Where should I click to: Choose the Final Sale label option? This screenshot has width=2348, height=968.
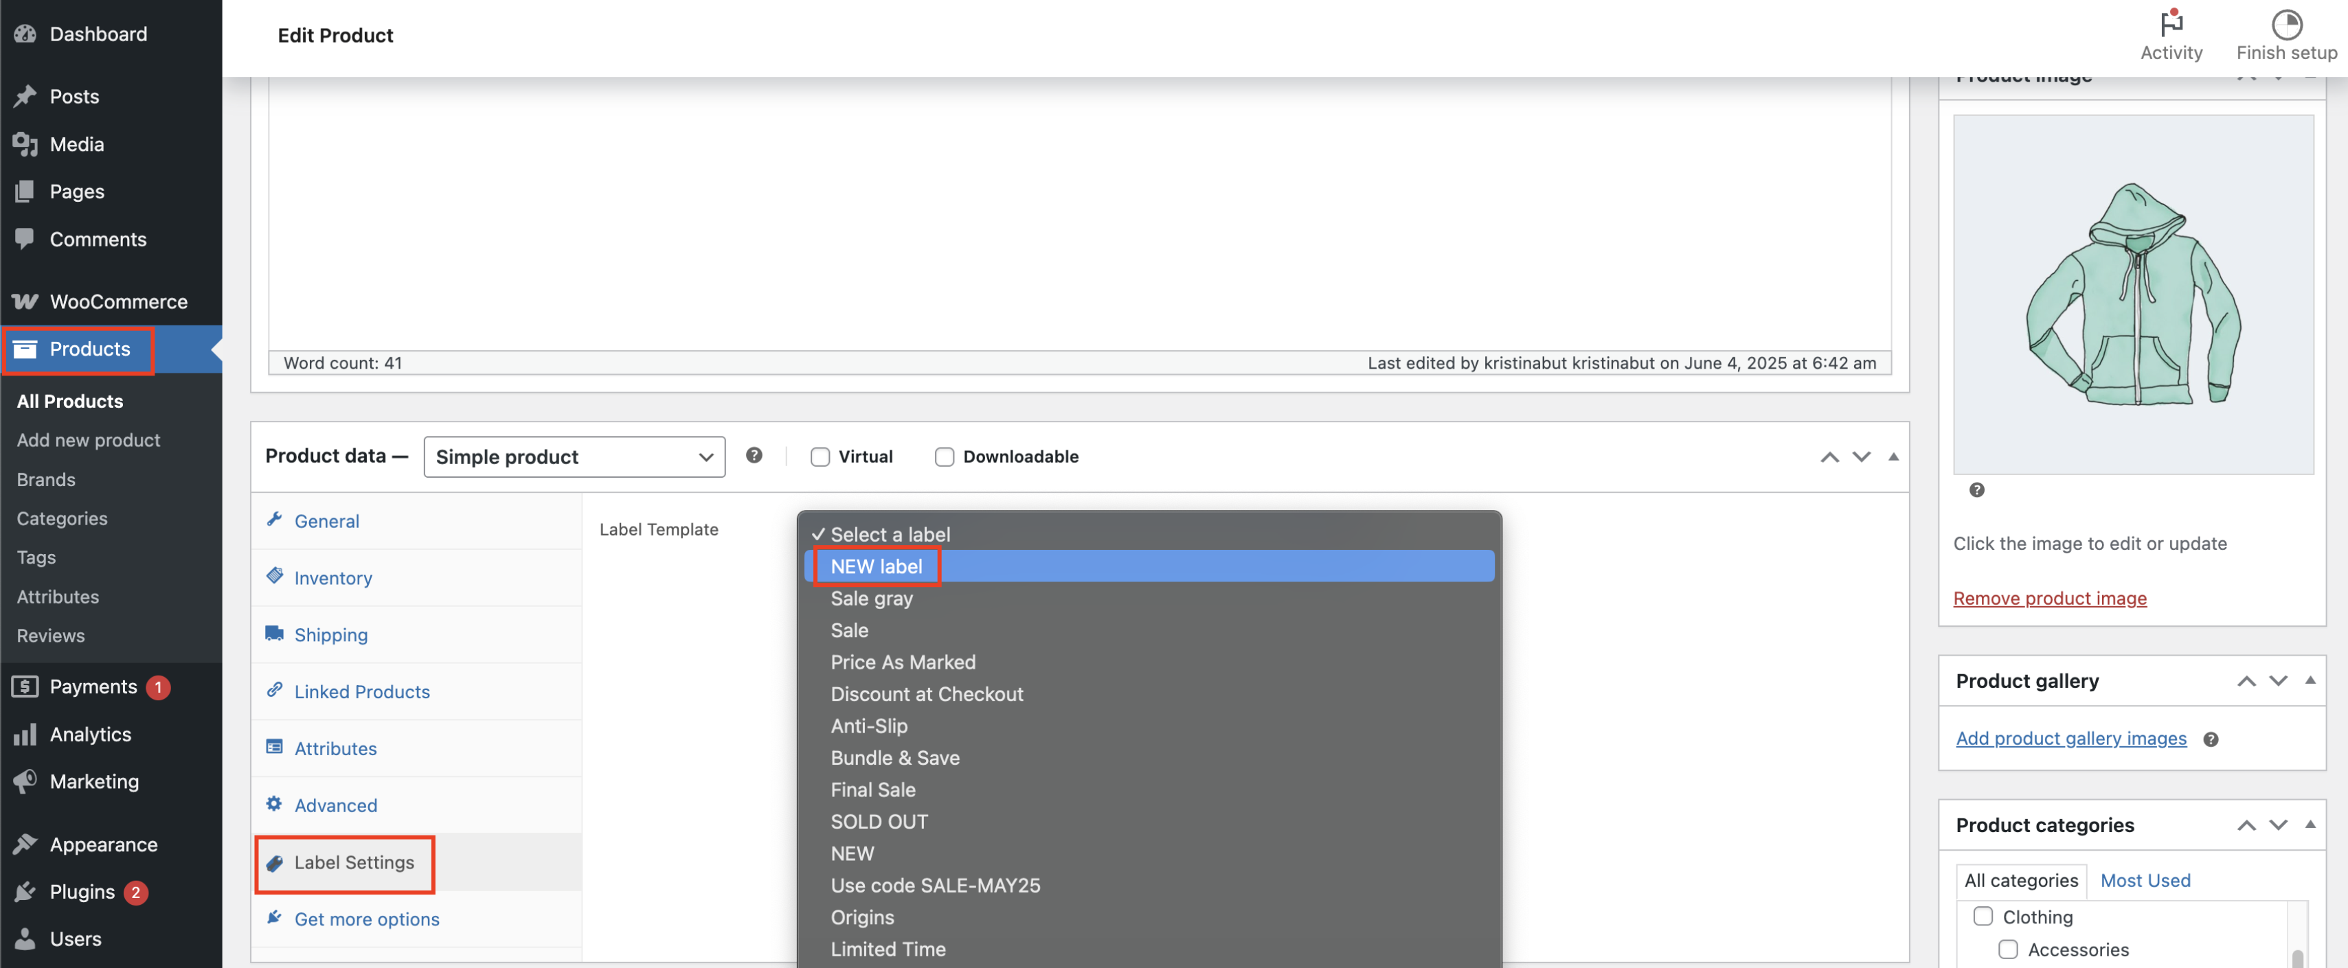point(1149,790)
